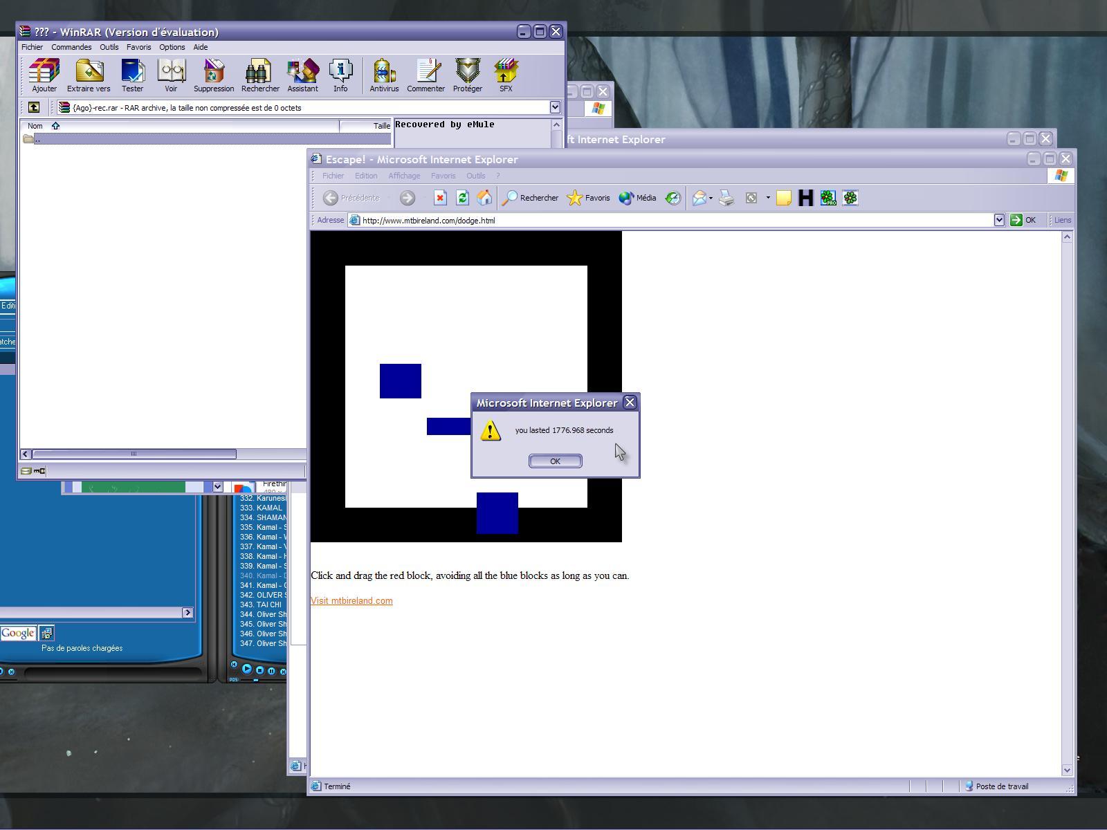Viewport: 1107px width, 830px height.
Task: Play track in the playlist player
Action: coord(247,669)
